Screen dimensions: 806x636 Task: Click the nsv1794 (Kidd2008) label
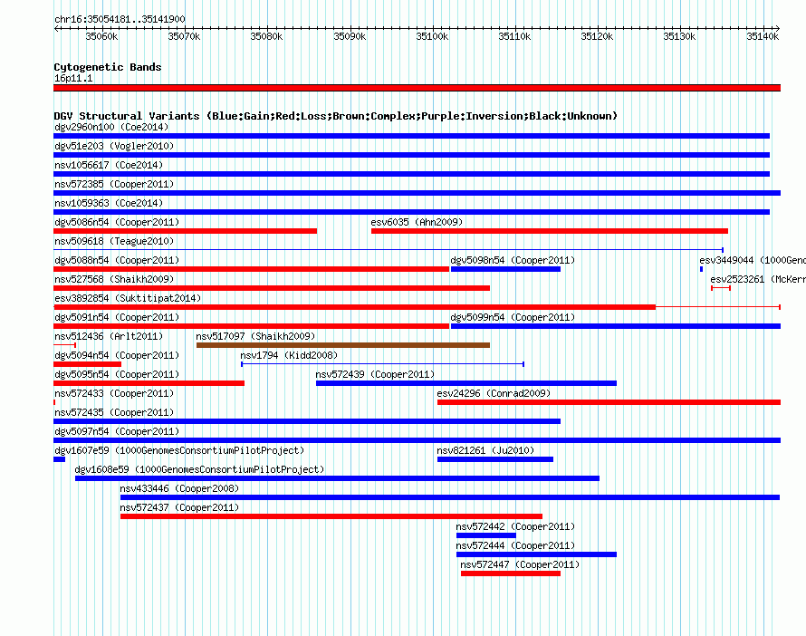289,355
